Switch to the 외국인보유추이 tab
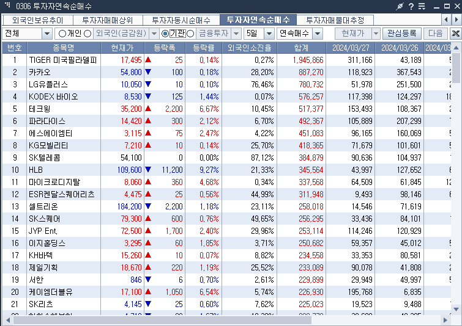The width and height of the screenshot is (462, 326). (x=38, y=20)
